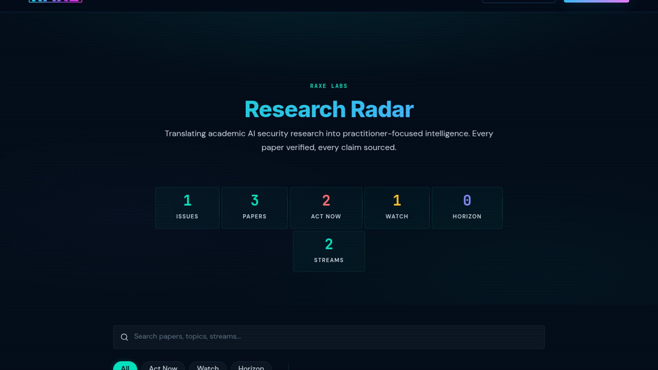
Task: Click the vertical divider after Horizon pill
Action: coord(289,367)
